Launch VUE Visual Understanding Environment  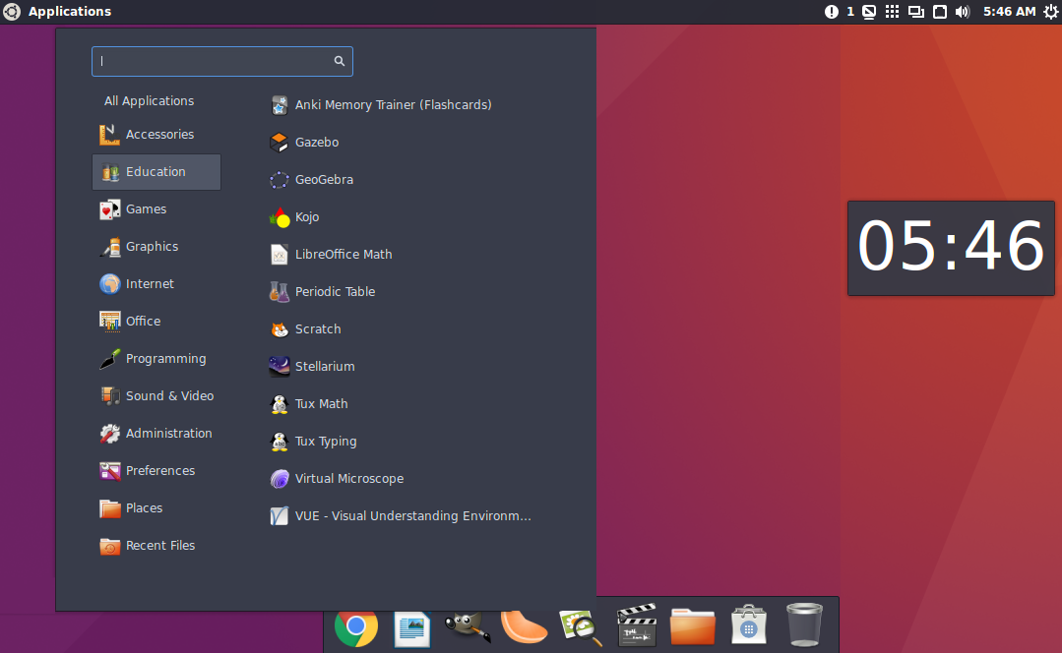(x=401, y=515)
